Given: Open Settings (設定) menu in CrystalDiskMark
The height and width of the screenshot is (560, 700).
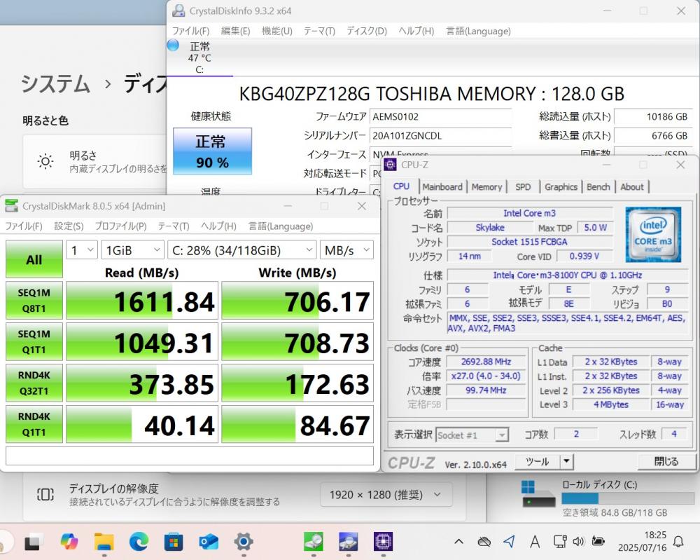Looking at the screenshot, I should pyautogui.click(x=69, y=226).
